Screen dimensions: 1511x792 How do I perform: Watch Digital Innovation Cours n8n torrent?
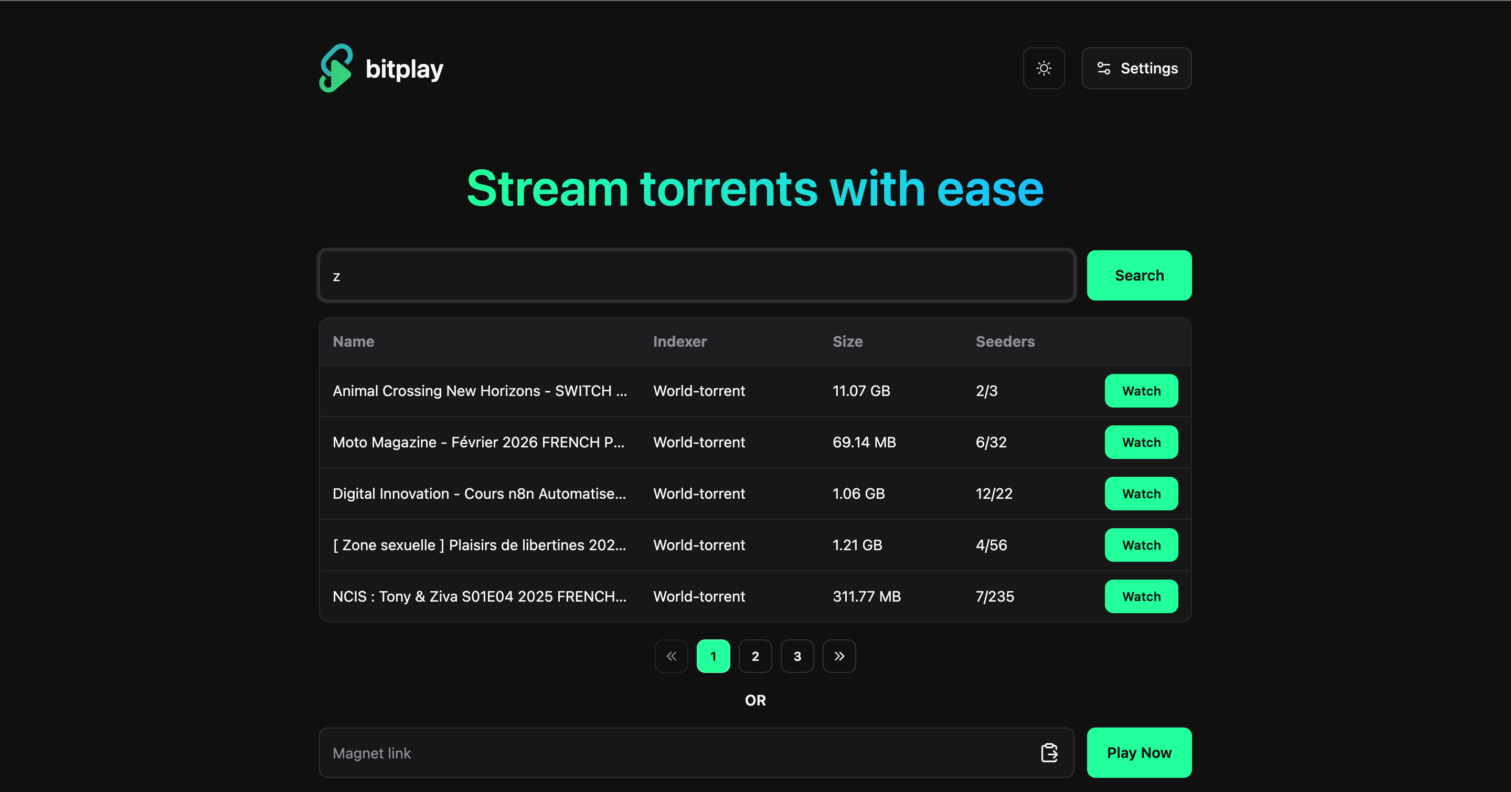tap(1141, 494)
